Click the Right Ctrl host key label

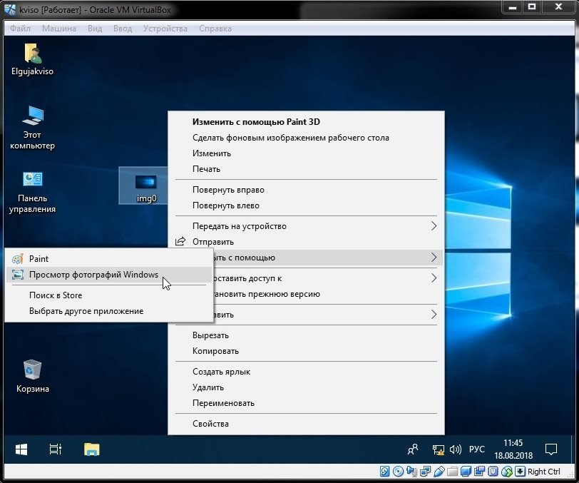[x=543, y=472]
